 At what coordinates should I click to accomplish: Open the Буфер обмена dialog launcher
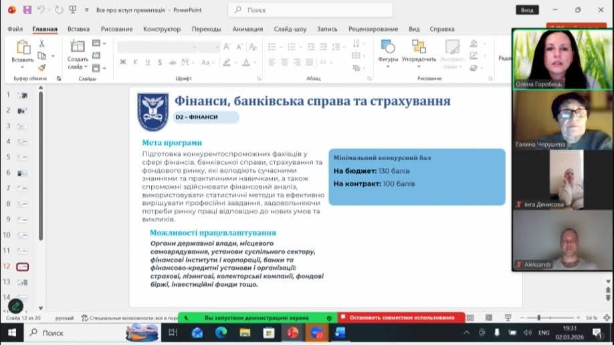coord(58,79)
